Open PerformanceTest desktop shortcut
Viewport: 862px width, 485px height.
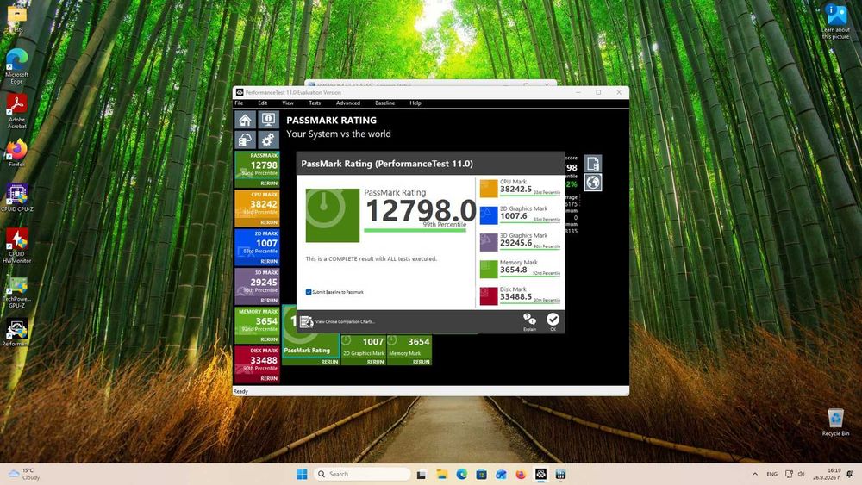[17, 333]
